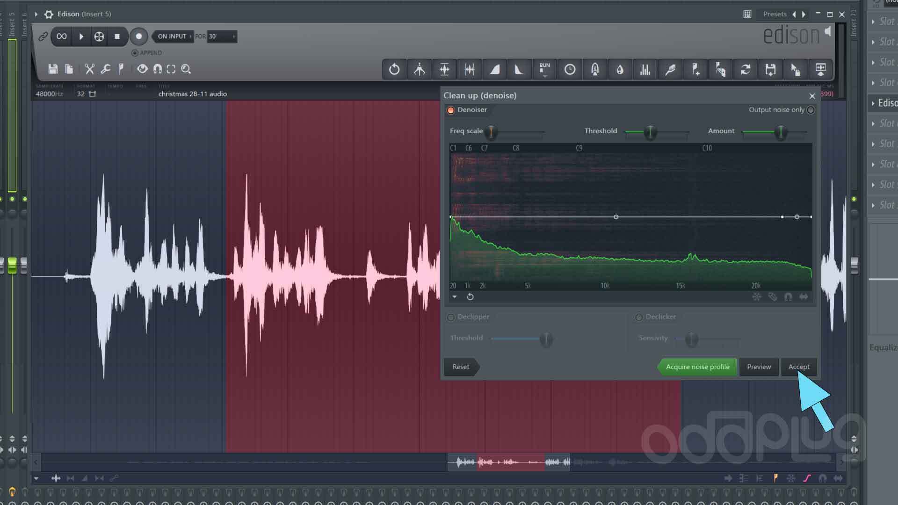Open the zoom magnifier tool in Edison

(x=186, y=69)
